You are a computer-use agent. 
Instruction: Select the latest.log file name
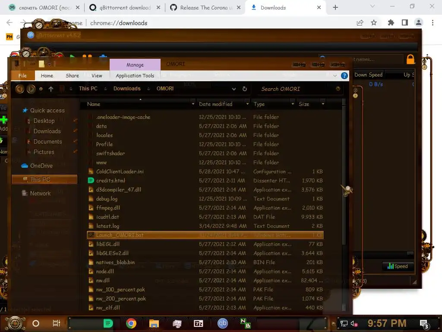[107, 226]
